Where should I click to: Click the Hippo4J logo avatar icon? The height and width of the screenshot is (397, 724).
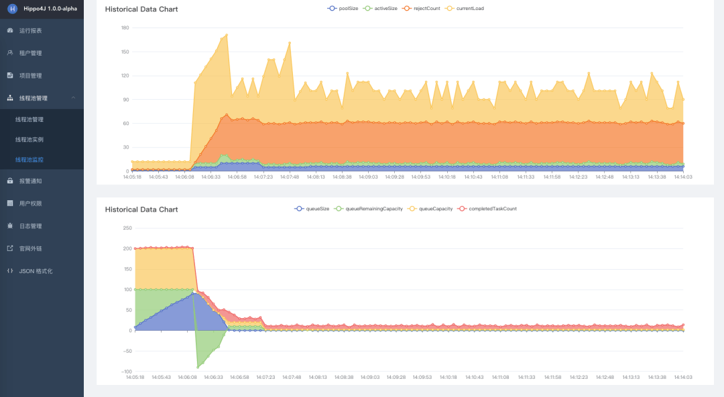13,9
